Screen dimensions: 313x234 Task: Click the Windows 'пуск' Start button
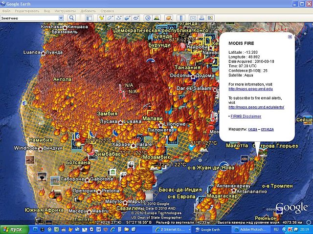[x=14, y=230]
